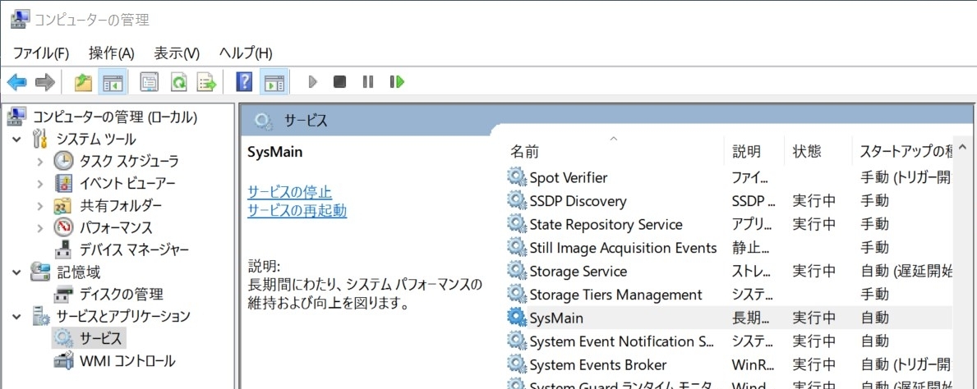977x389 pixels.
Task: Select the State Repository Service row
Action: [x=728, y=224]
